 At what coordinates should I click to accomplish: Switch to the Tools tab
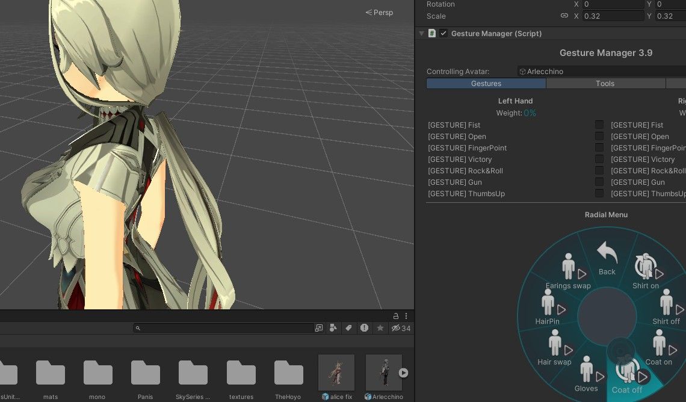coord(605,84)
